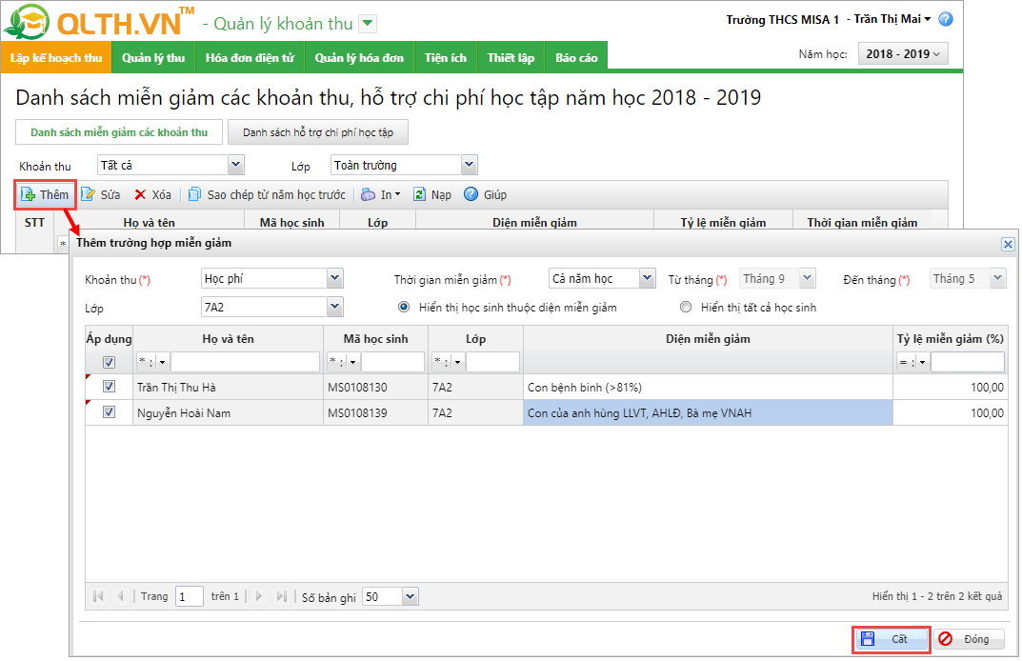Click student code MS0108130
This screenshot has height=661, width=1022.
click(x=357, y=388)
